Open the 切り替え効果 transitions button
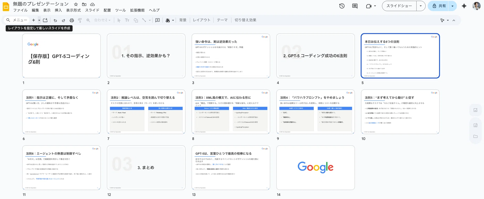 (245, 20)
